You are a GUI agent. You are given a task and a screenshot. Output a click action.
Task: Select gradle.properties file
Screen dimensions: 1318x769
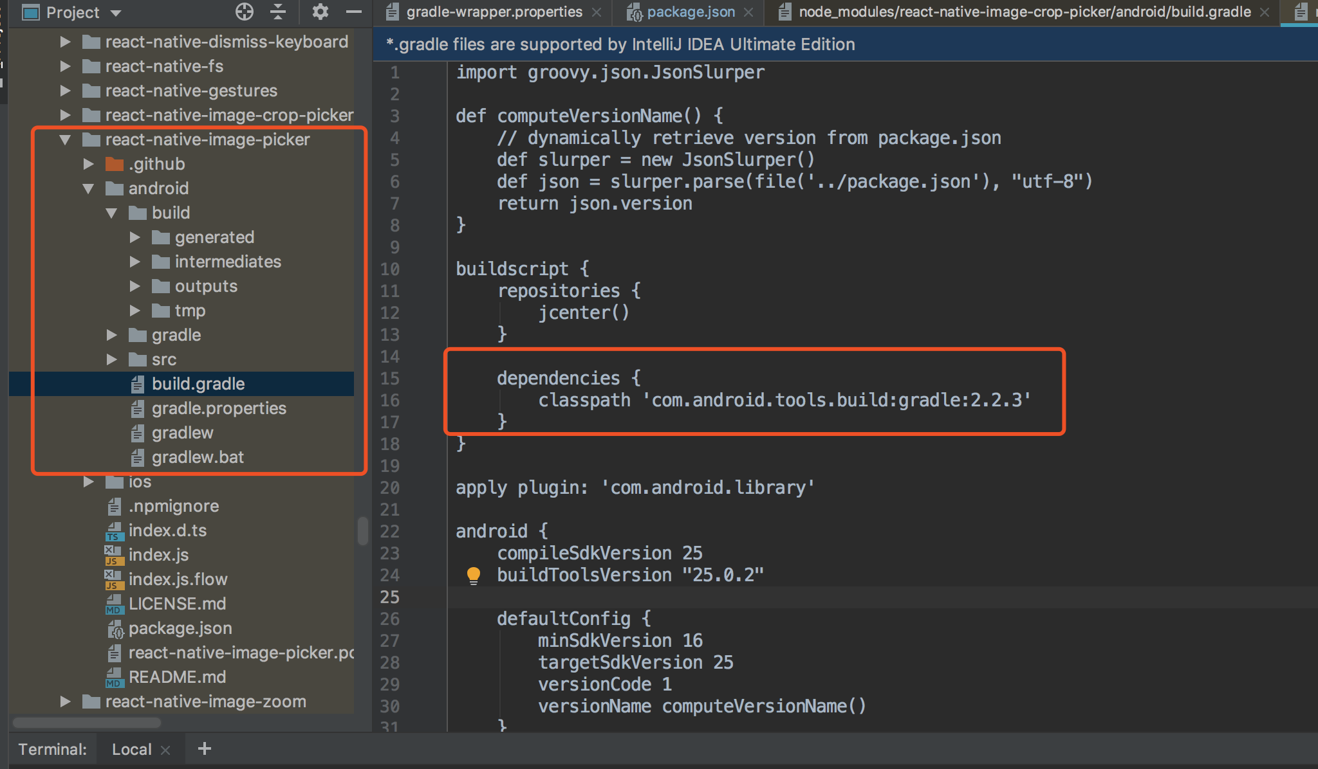point(219,408)
